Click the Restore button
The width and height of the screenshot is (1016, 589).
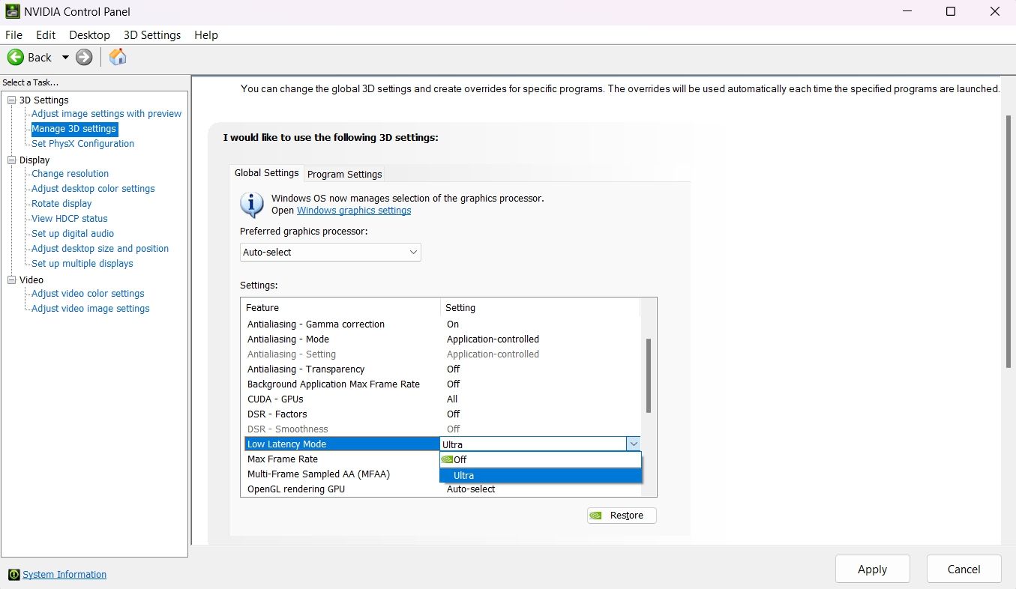[622, 516]
